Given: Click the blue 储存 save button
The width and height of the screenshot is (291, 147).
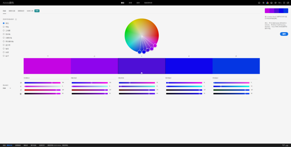Looking at the screenshot, I should pos(284,34).
